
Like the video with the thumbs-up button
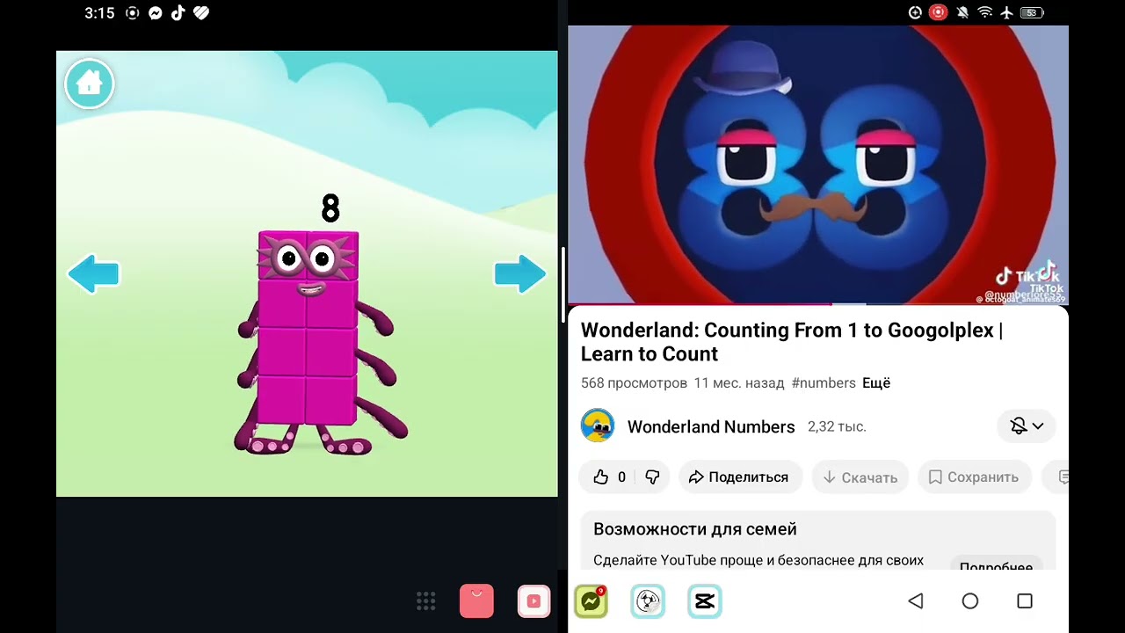[609, 477]
